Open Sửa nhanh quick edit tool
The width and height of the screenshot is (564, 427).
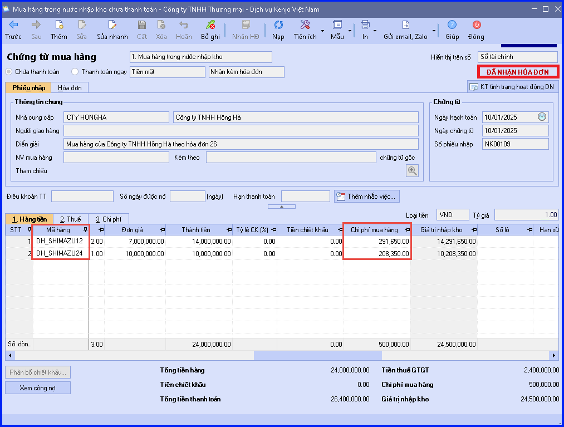112,30
